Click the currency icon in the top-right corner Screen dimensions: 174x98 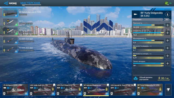click(166, 3)
